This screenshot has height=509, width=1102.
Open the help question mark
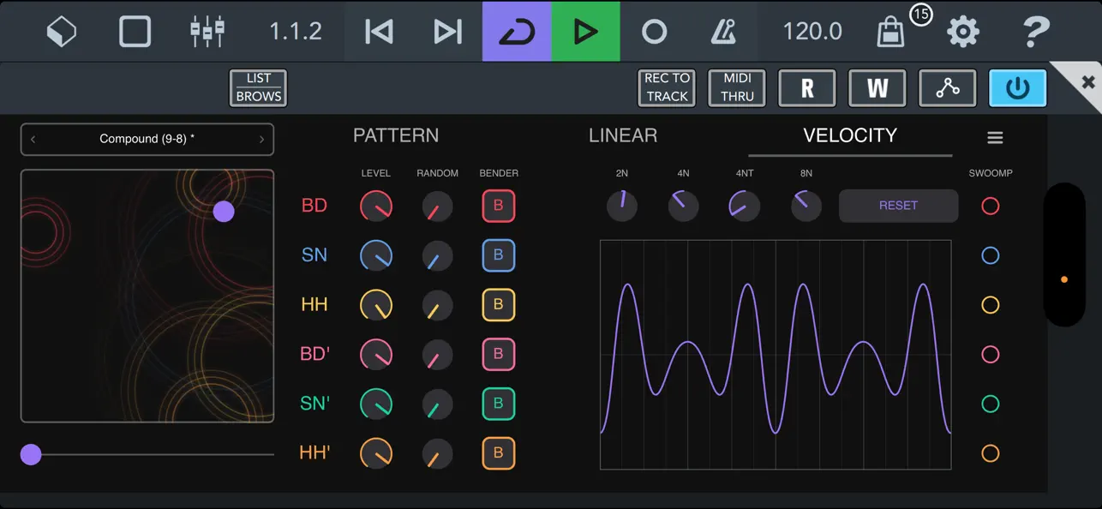[1036, 32]
